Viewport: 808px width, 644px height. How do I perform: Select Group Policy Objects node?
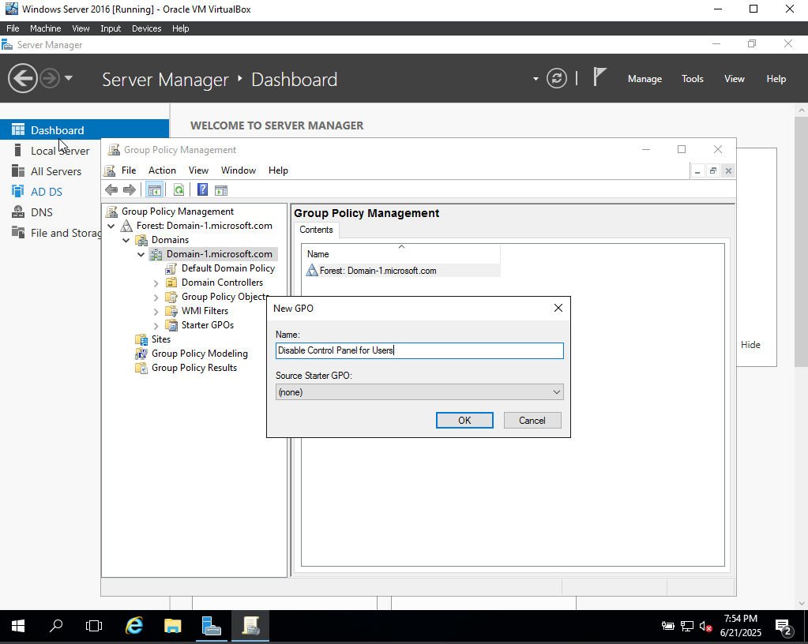[x=224, y=297]
